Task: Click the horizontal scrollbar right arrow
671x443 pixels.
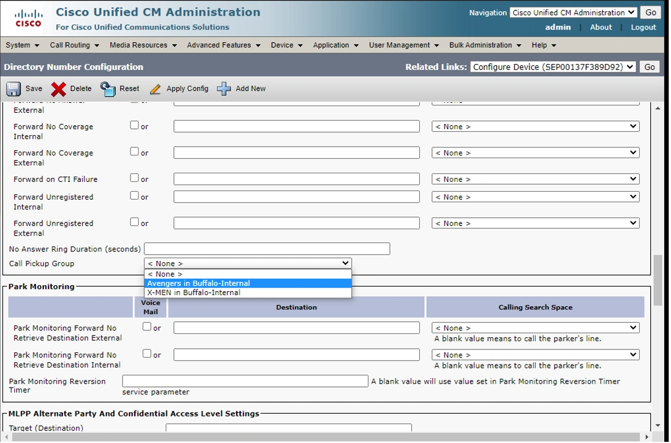Action: [x=647, y=437]
